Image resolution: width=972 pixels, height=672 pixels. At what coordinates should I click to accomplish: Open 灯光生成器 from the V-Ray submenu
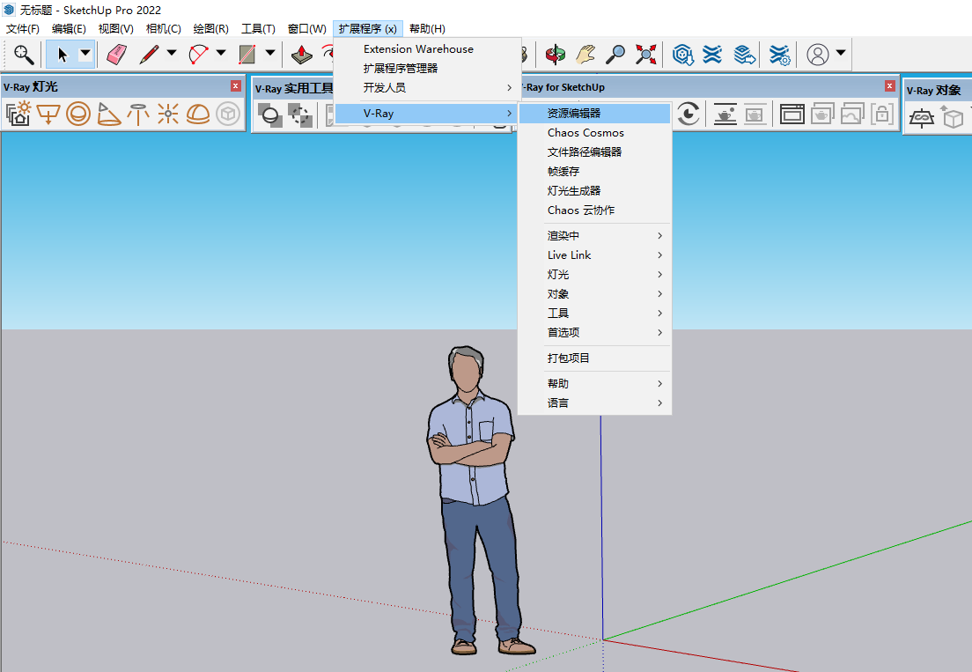point(594,191)
